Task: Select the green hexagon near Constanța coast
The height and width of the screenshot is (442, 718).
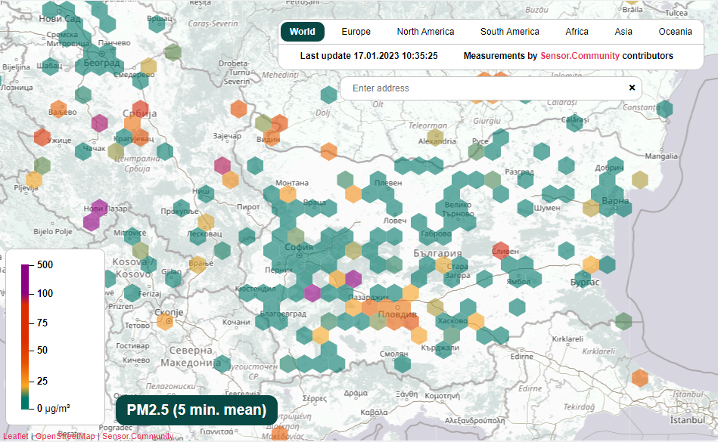Action: (665, 108)
